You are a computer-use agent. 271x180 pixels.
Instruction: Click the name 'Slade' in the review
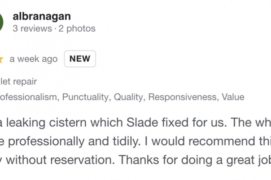[142, 123]
